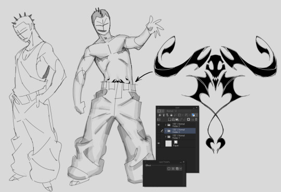Viewport: 281px width, 192px height.
Task: Expand the Folder 1 group arrow
Action: click(165, 137)
